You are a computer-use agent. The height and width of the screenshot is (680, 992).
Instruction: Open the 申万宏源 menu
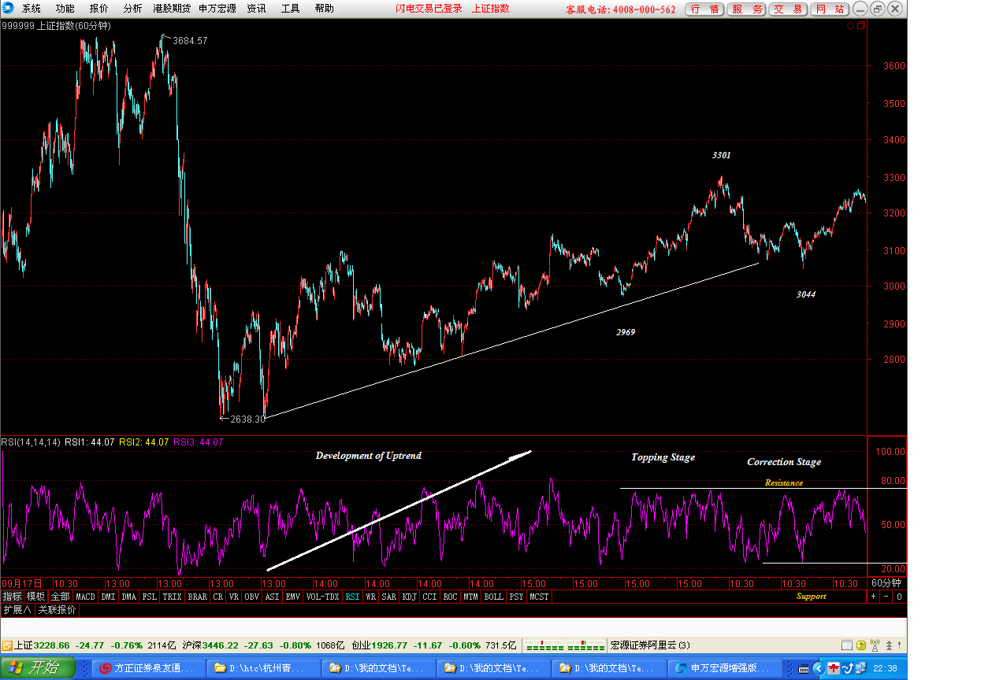pos(217,9)
